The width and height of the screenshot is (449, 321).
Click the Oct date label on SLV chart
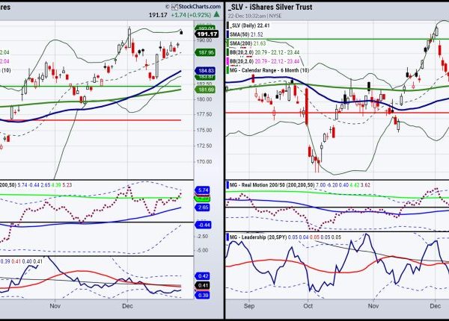[308, 306]
